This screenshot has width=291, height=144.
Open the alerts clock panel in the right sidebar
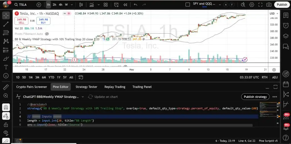[x=286, y=25]
